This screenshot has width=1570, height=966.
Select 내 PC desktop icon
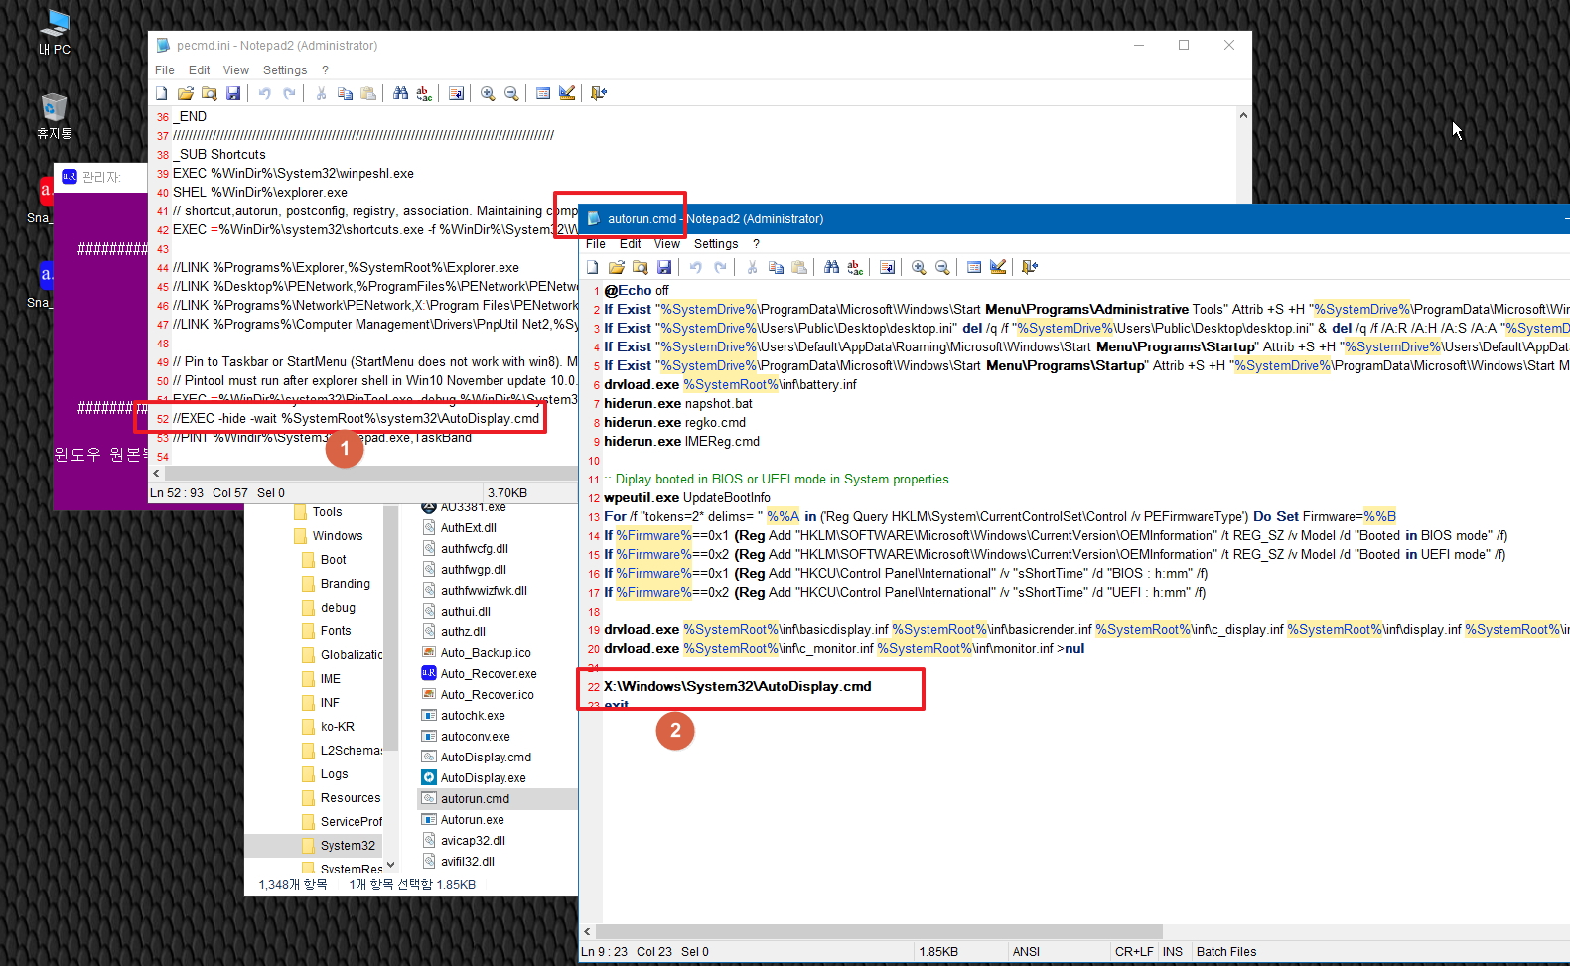tap(55, 32)
